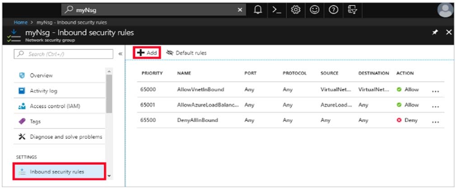The image size is (457, 190).
Task: Click the feedback smiley icon
Action: tap(314, 10)
